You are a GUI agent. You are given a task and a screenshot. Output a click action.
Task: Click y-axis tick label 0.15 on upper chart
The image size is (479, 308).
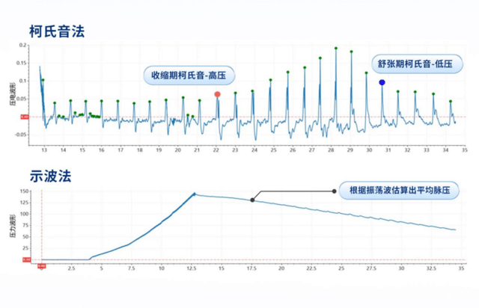click(x=23, y=63)
